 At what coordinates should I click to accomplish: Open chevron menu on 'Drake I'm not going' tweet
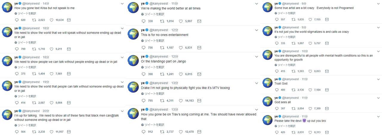256,83
